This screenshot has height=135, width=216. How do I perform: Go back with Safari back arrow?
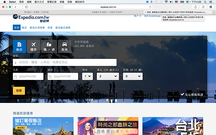(x=15, y=7)
